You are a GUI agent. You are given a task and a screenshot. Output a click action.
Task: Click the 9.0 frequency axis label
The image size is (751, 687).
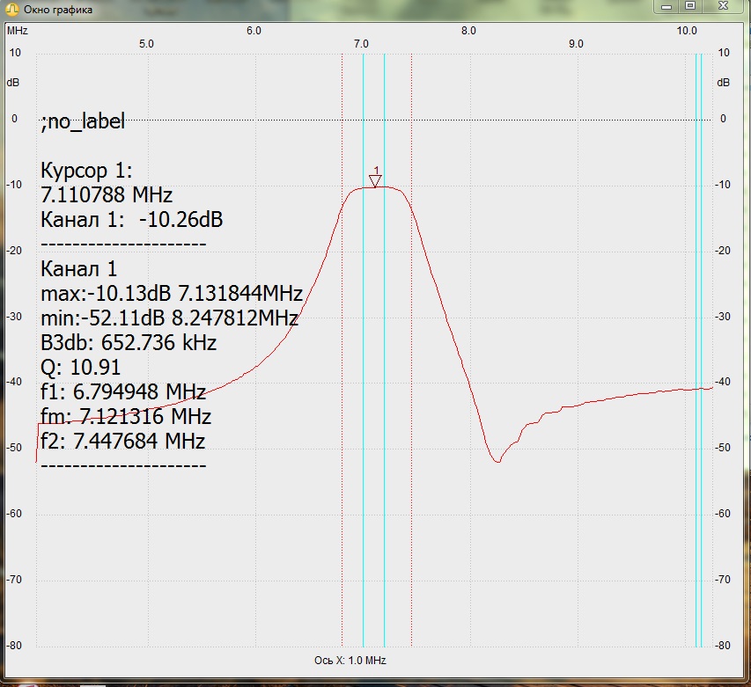click(x=576, y=44)
